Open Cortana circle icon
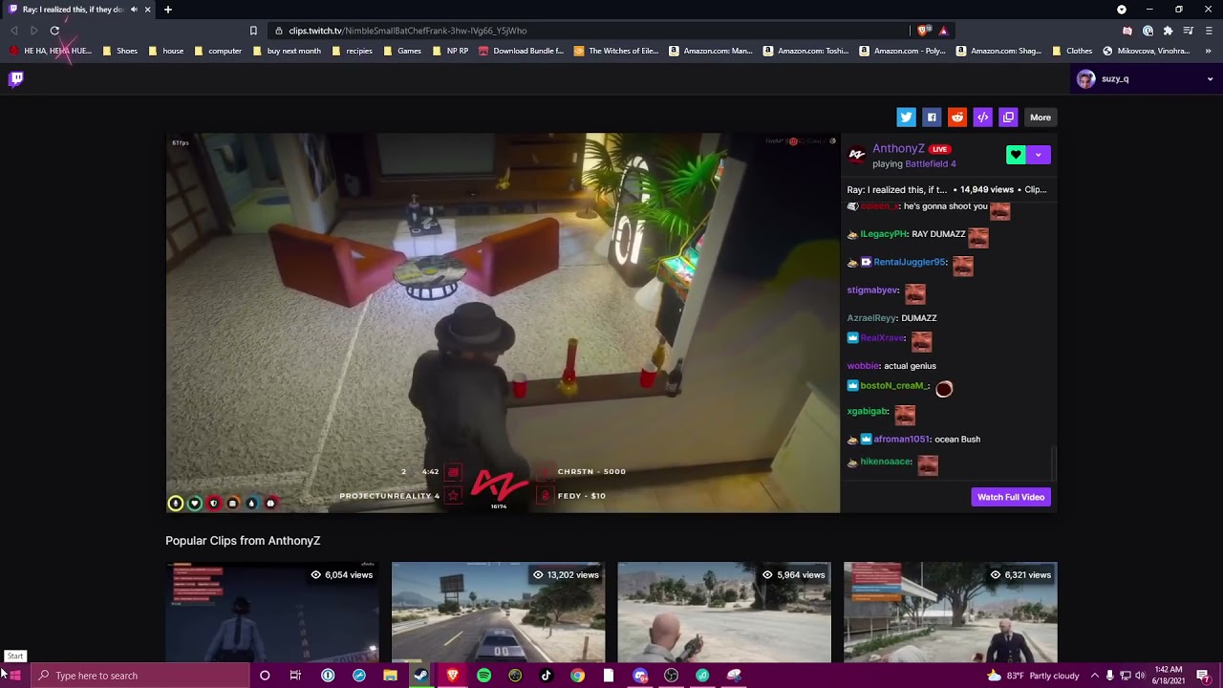 [265, 676]
